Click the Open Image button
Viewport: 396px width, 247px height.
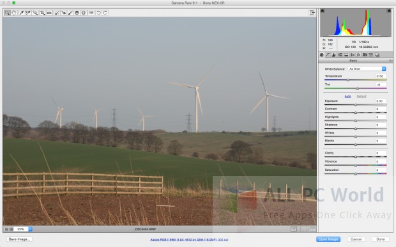point(328,239)
